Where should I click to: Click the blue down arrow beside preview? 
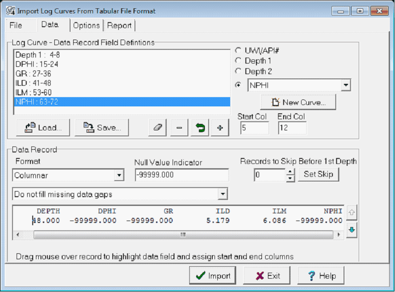[352, 230]
